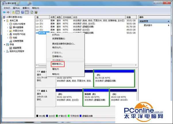Expand the 任务计划程序 node arrow
The width and height of the screenshot is (173, 124).
click(x=7, y=24)
